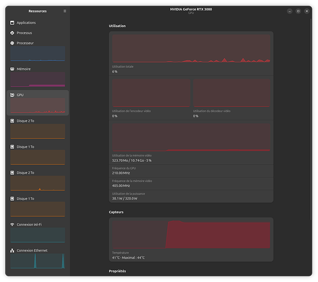
Task: Select the Processeur chip icon
Action: (12, 43)
